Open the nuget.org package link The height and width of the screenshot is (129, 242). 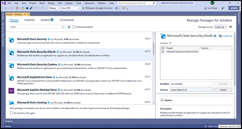click(x=227, y=36)
